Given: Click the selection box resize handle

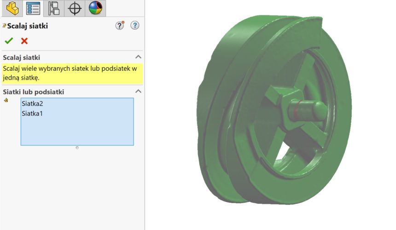Looking at the screenshot, I should [77, 148].
